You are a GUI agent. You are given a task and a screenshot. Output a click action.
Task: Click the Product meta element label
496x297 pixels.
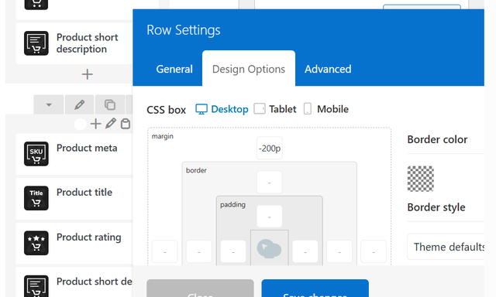(87, 148)
